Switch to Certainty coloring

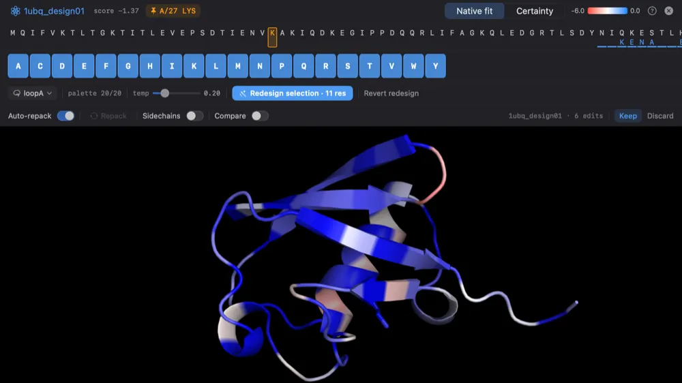(535, 11)
